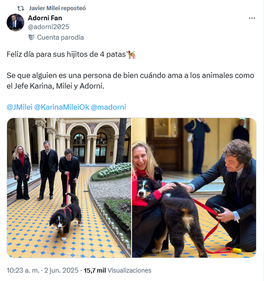Click the parody account mask icon
This screenshot has width=264, height=281.
[x=32, y=37]
